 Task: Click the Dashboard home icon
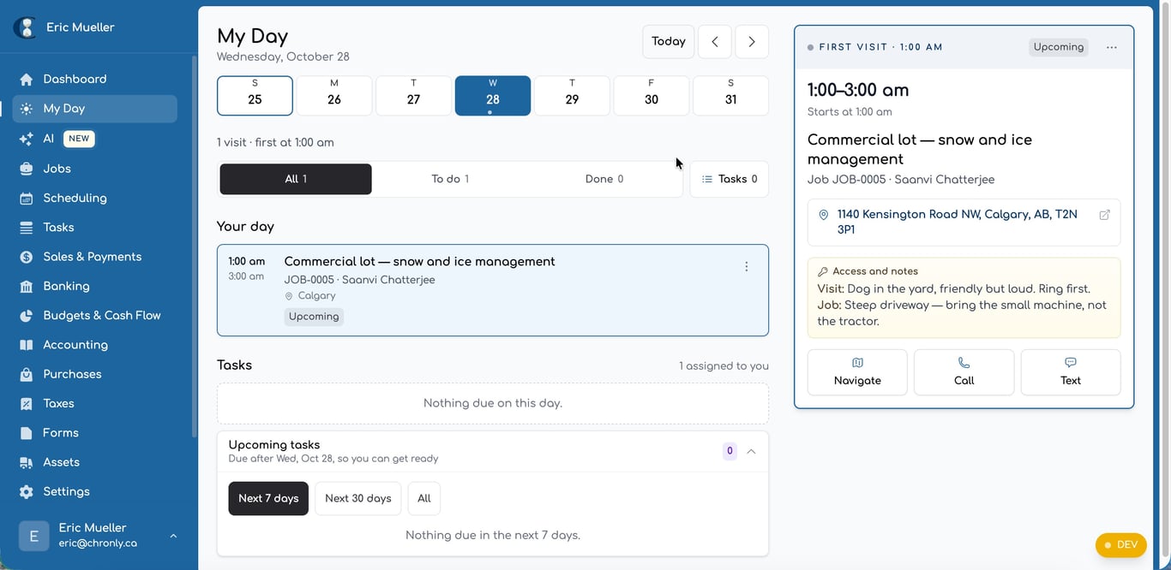pos(27,80)
